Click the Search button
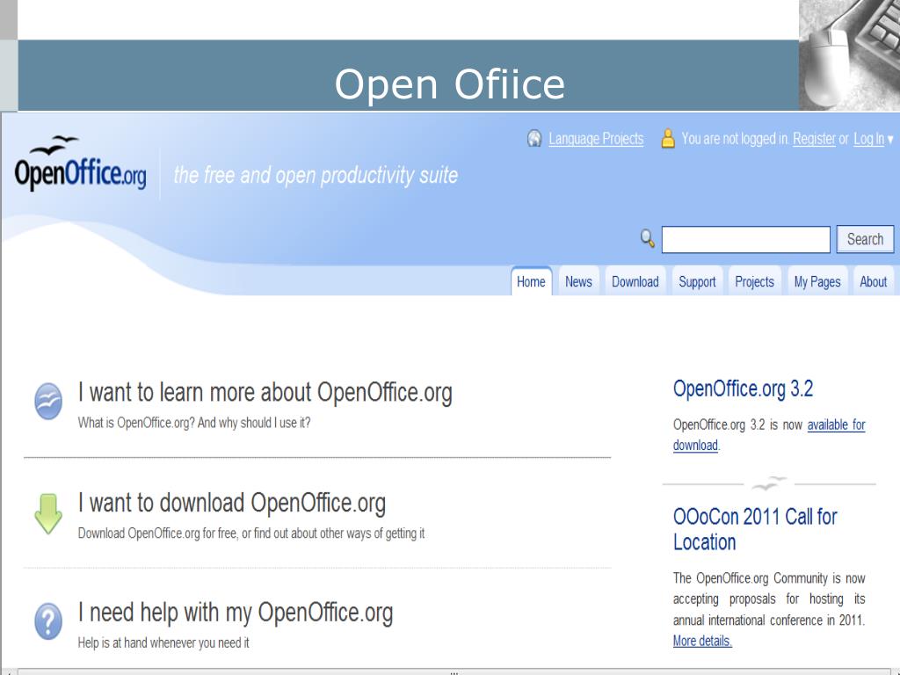This screenshot has height=675, width=900. tap(866, 239)
